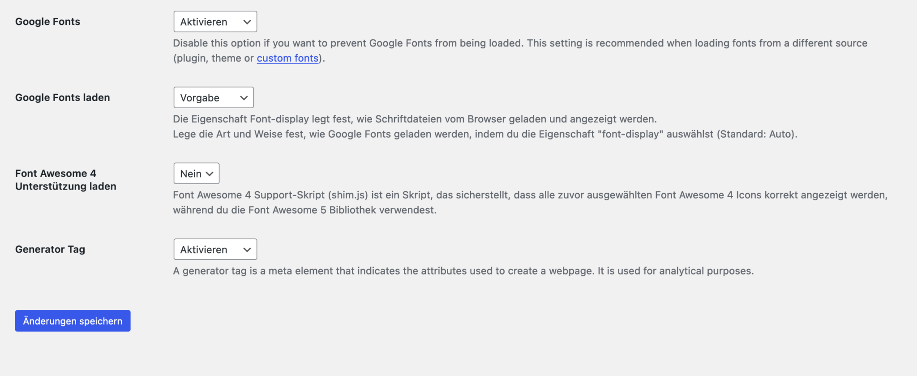Choose a value in the Google Fonts select
Viewport: 917px width, 376px height.
click(x=215, y=21)
